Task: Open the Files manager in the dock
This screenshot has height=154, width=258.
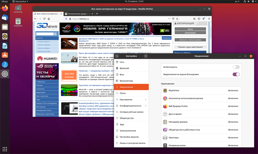Action: pos(5,27)
